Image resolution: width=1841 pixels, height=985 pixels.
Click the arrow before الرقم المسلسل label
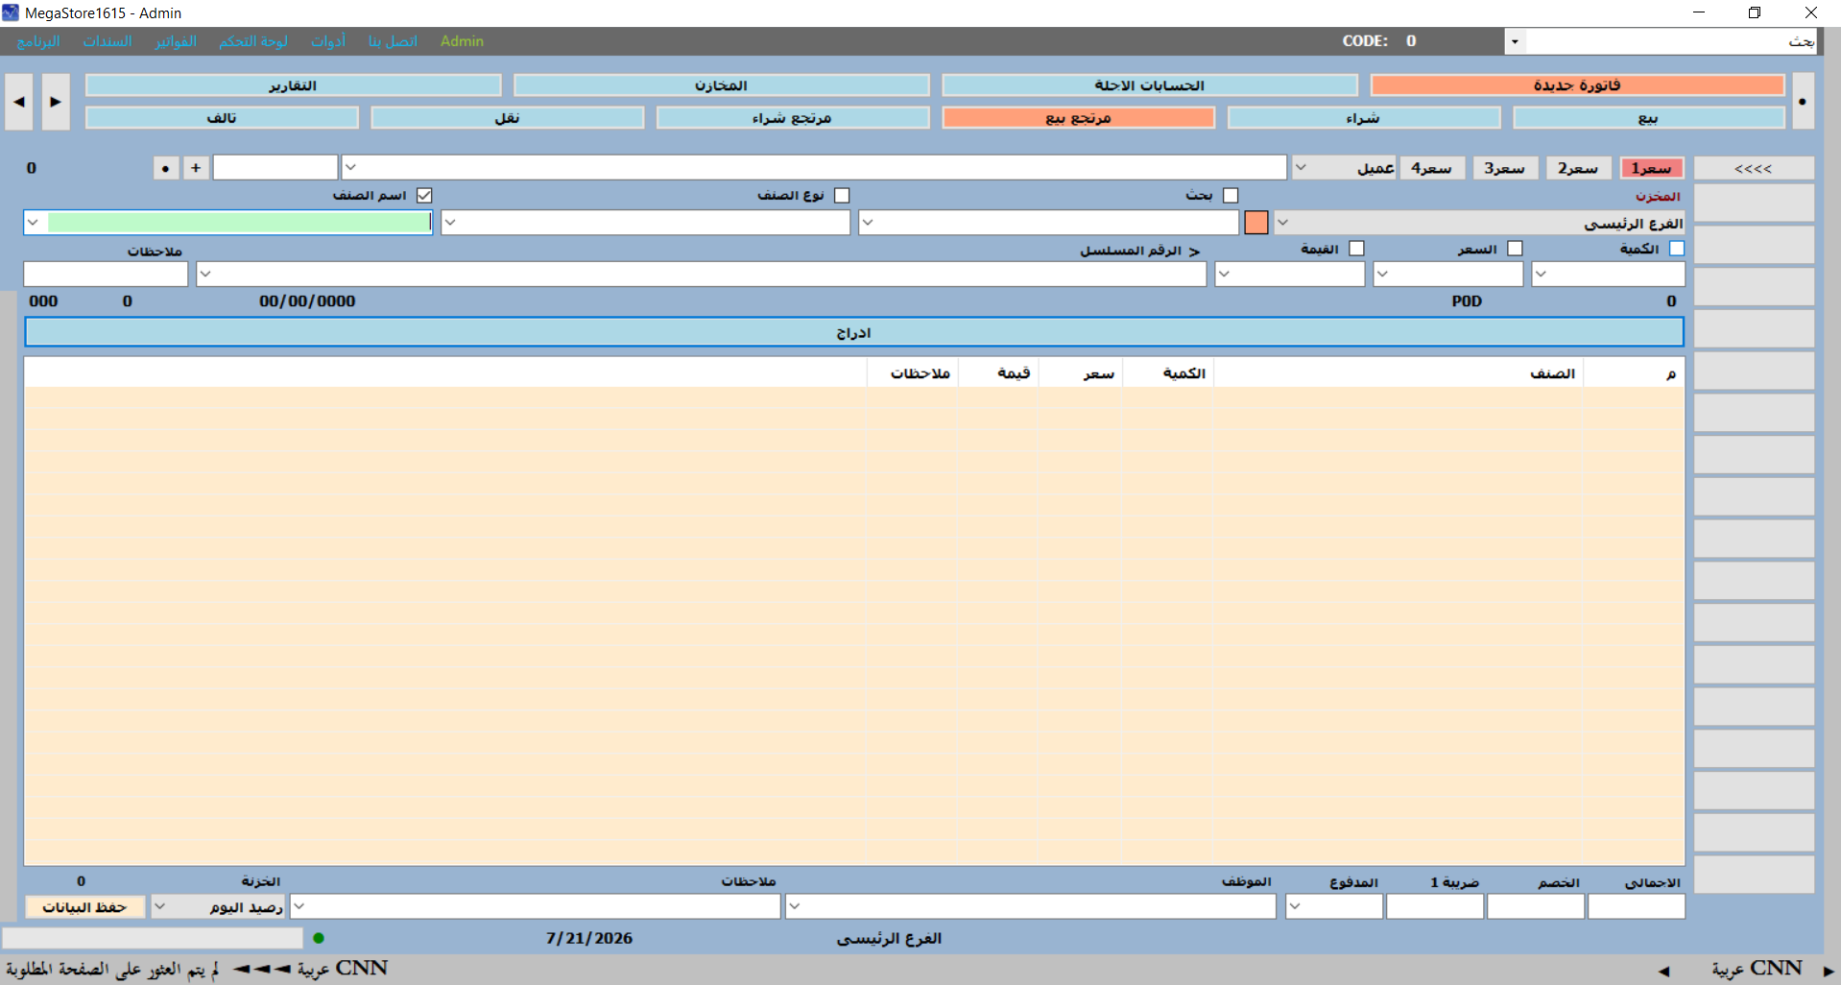[x=1194, y=252]
